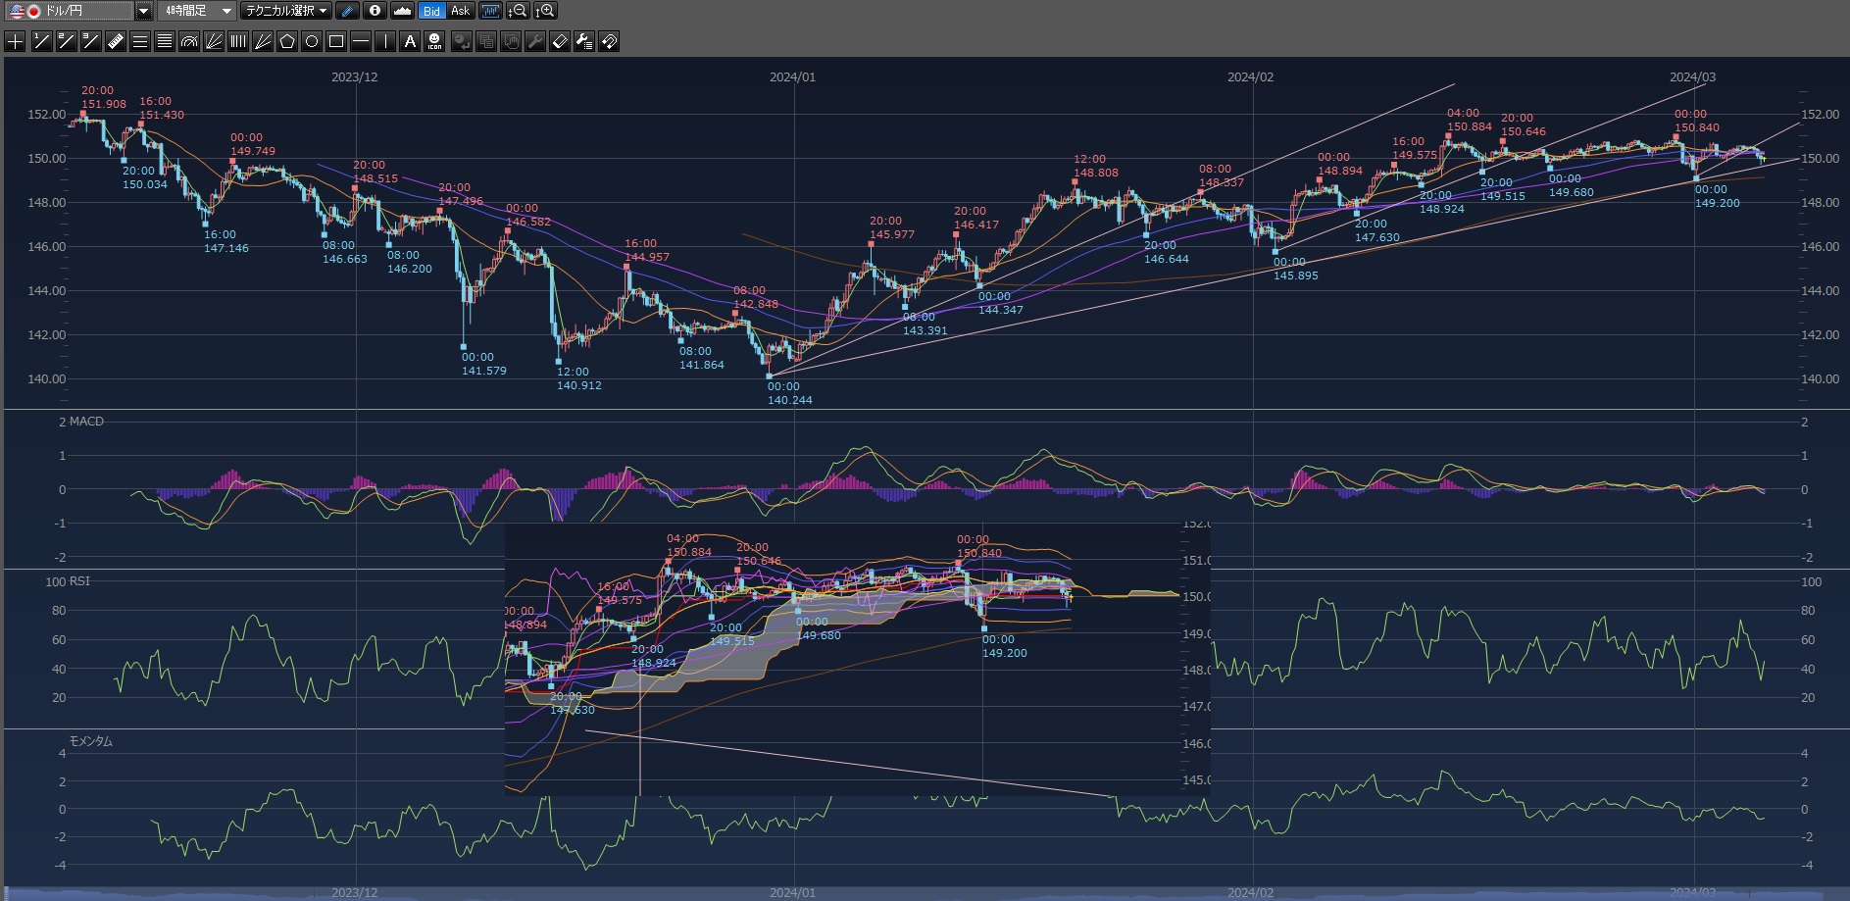The height and width of the screenshot is (901, 1850).
Task: Select the pentagon shape drawing tool
Action: click(287, 41)
